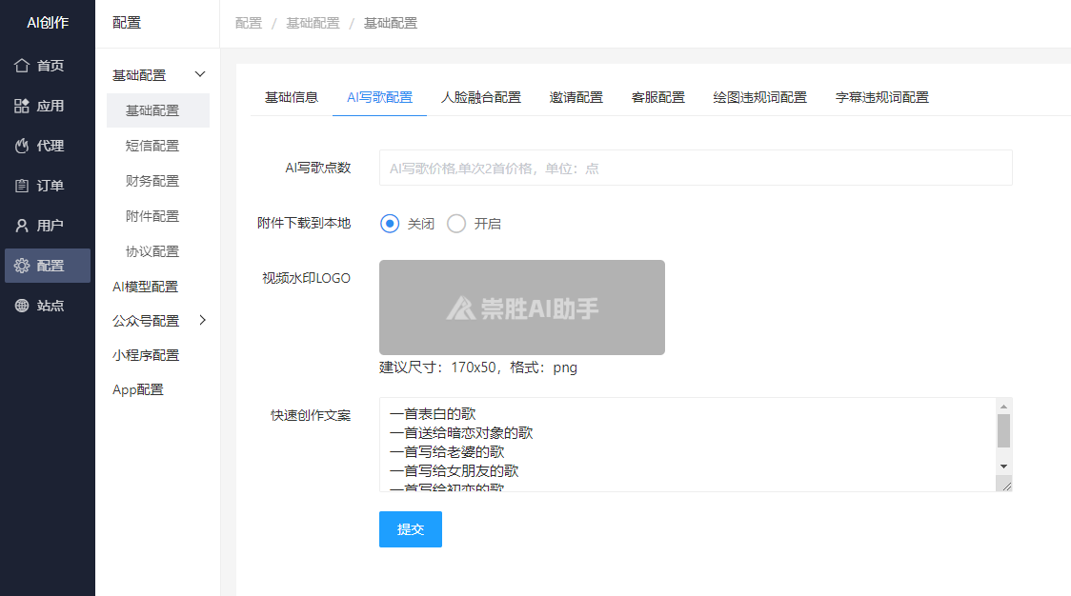Switch to the 人脸融合配置 tab

point(480,97)
